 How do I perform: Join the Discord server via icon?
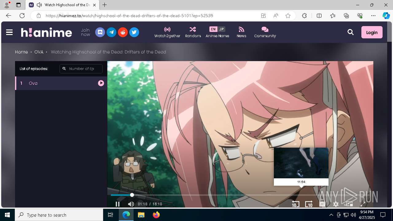(x=100, y=32)
